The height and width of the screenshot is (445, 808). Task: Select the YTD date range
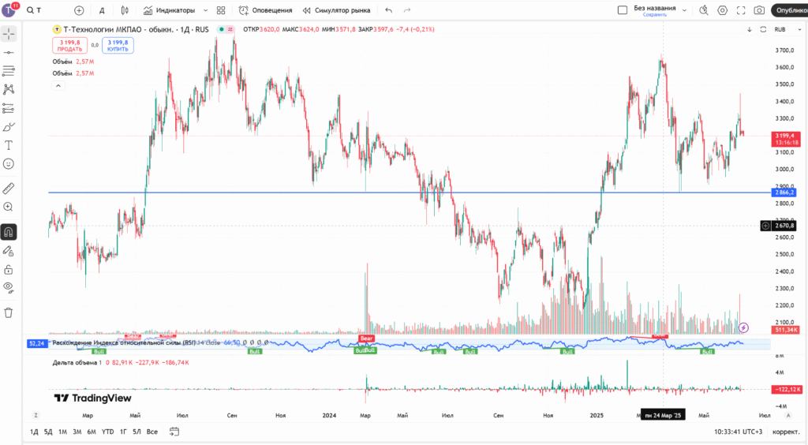pos(107,432)
